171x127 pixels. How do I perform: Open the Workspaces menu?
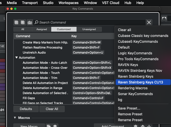tap(68, 3)
